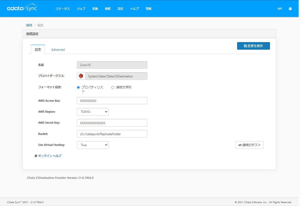Open the ジョブ menu item

tap(81, 8)
